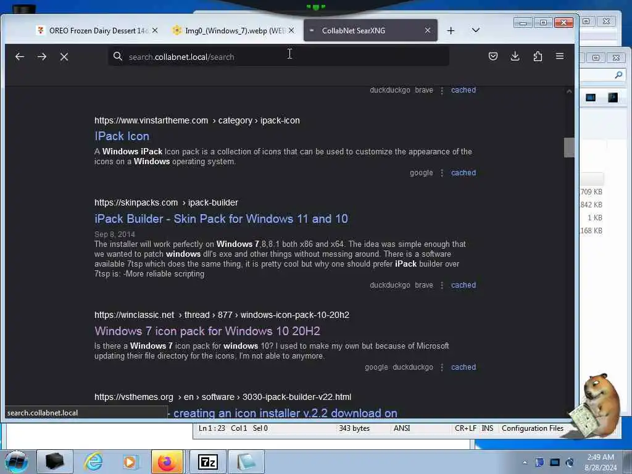The width and height of the screenshot is (632, 474).
Task: Click the CR+LF line ending status entry
Action: (465, 428)
